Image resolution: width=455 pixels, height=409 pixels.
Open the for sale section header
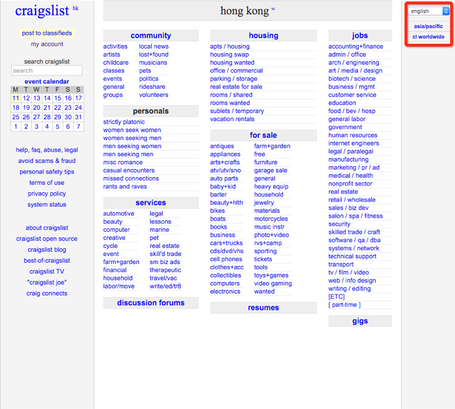[x=264, y=135]
